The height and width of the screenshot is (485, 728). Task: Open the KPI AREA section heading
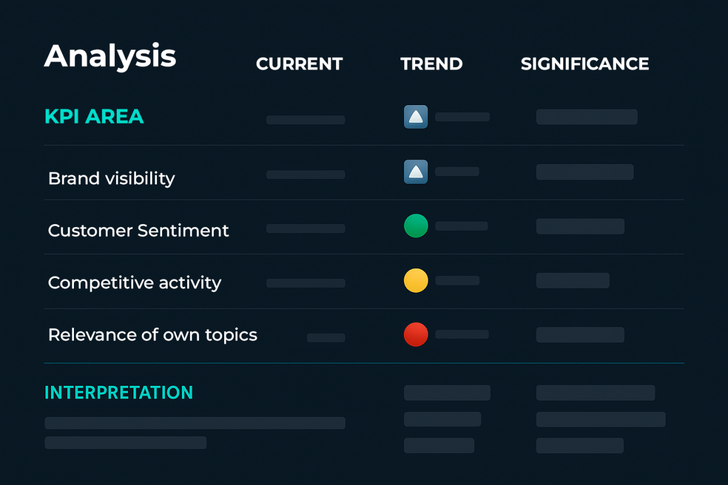coord(94,117)
